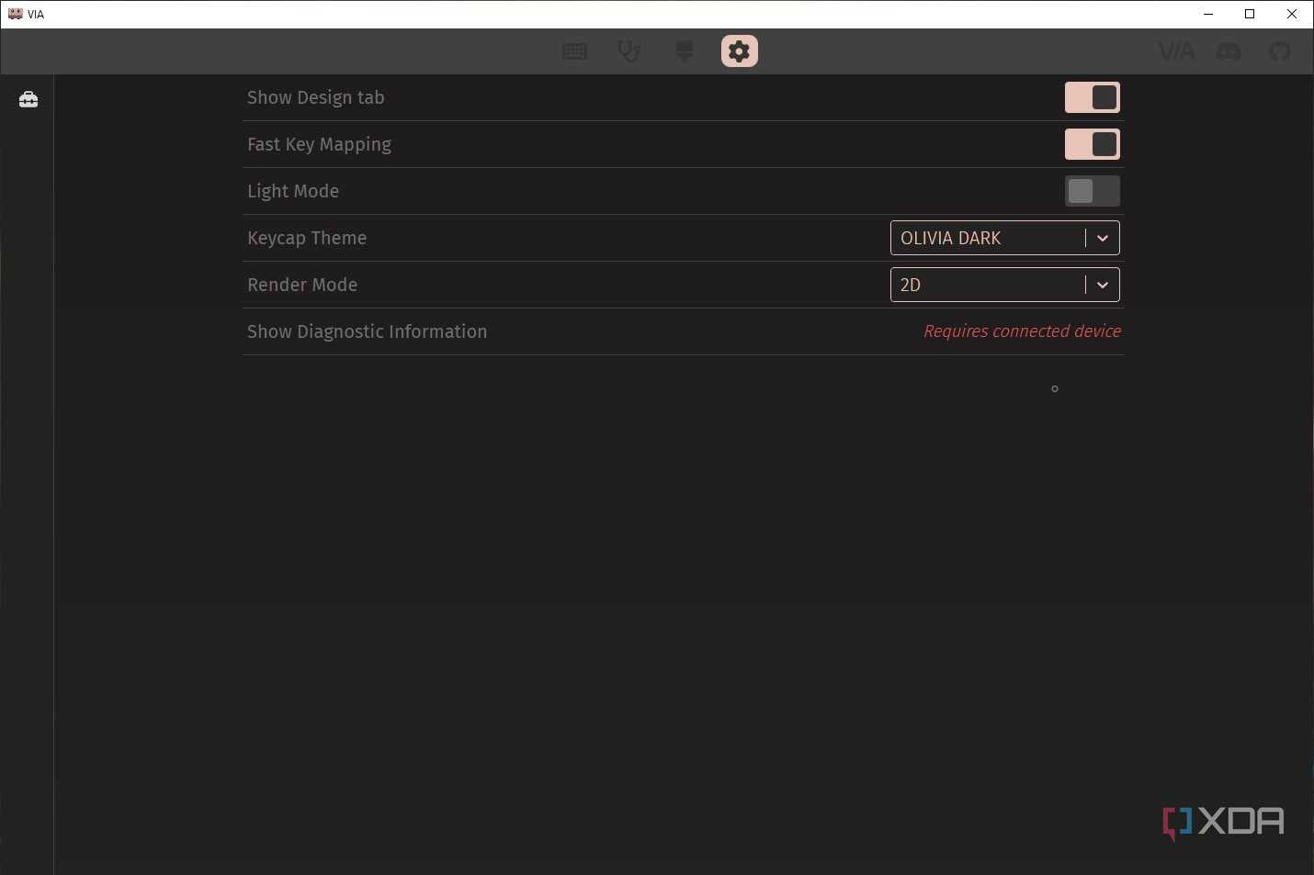Open the Render Mode dropdown
The image size is (1314, 875).
pos(1005,285)
